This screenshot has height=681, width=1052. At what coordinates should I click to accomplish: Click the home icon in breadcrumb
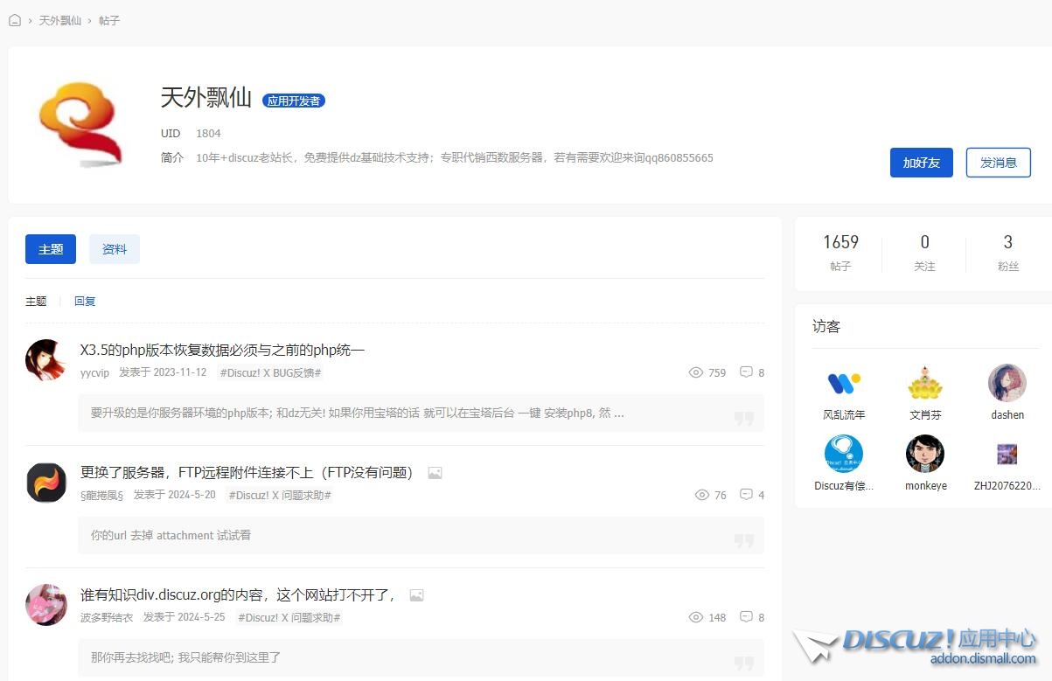click(x=15, y=20)
